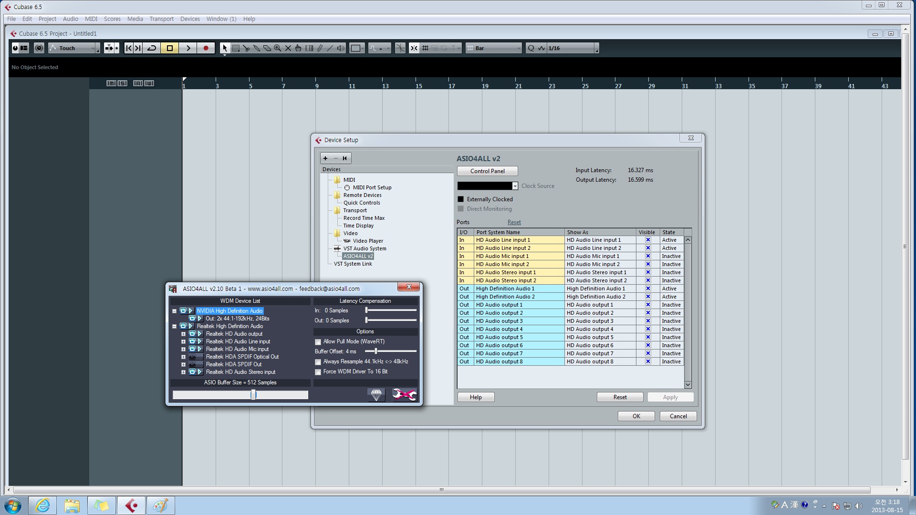
Task: Open Internet Explorer from the taskbar
Action: (42, 505)
